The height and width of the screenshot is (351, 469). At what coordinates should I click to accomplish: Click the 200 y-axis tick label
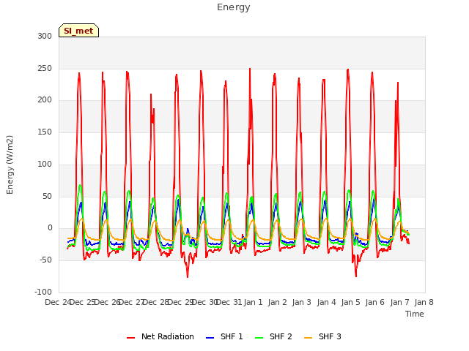click(x=45, y=100)
